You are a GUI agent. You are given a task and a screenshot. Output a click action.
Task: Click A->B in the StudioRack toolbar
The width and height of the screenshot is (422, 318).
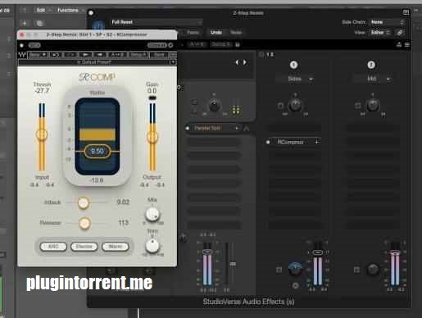tap(197, 44)
